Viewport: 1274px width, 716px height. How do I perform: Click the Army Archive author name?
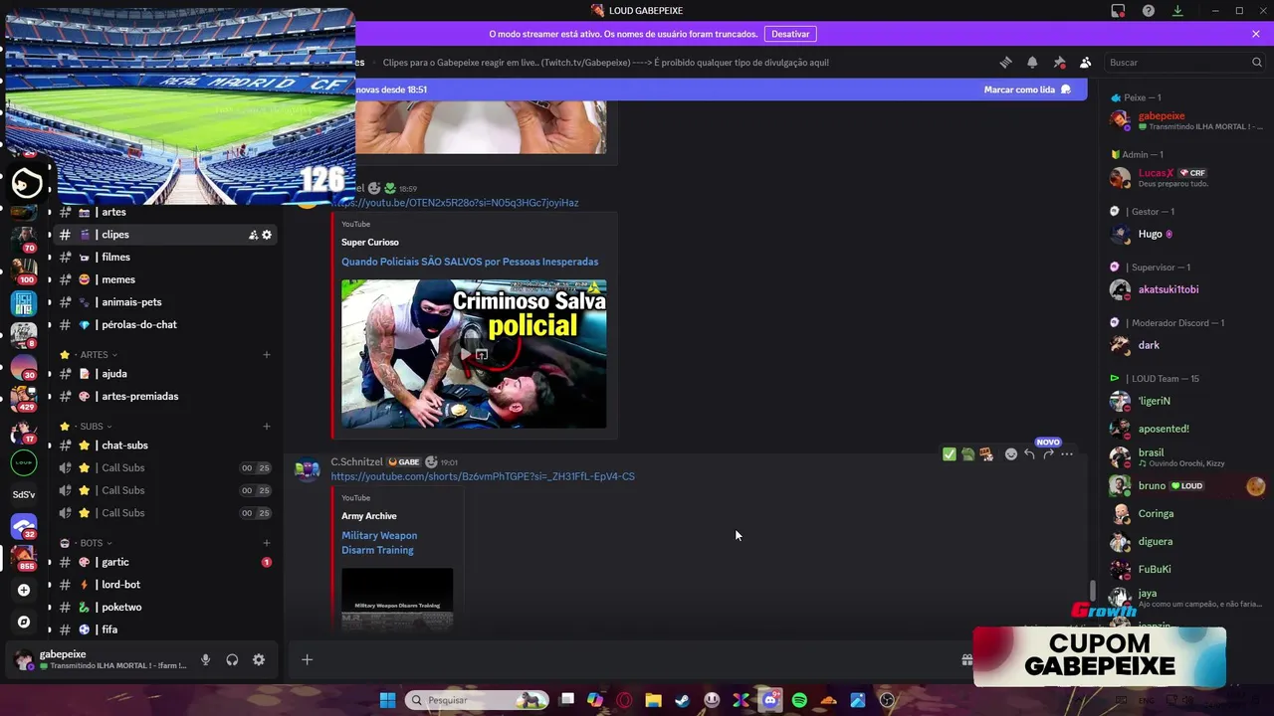coord(369,516)
